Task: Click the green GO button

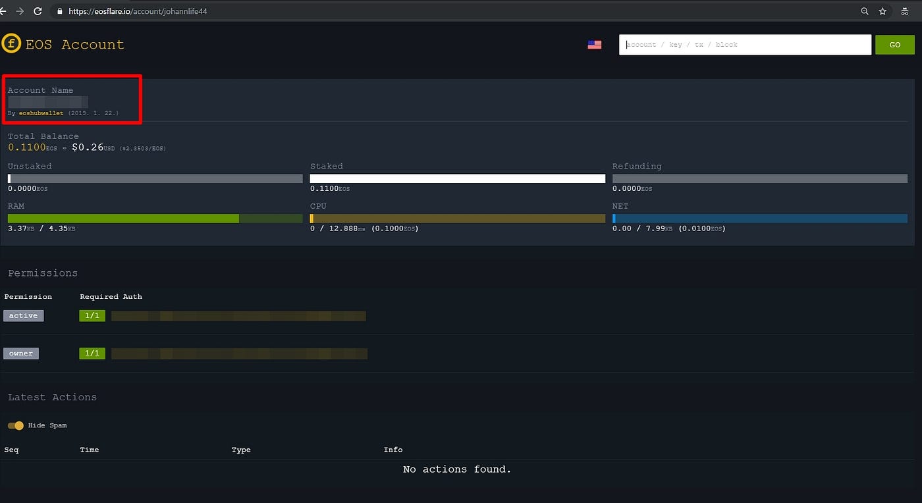Action: tap(895, 45)
